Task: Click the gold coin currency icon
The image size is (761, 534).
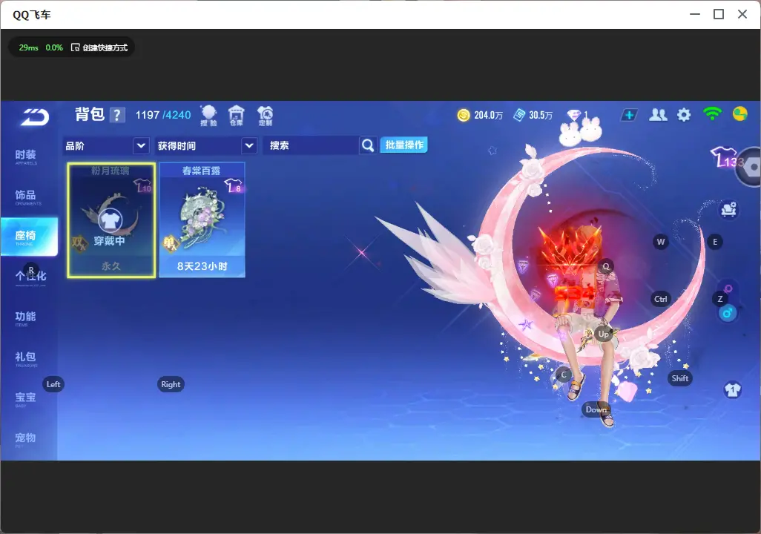Action: (x=464, y=115)
